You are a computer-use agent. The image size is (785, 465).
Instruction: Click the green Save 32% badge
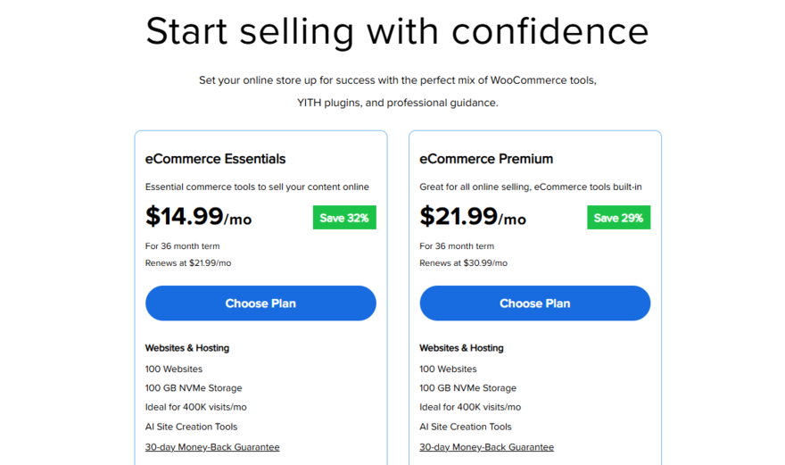[344, 218]
